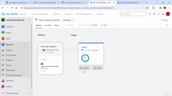
Task: Open Releases in the sidebar
Action: pos(9,60)
